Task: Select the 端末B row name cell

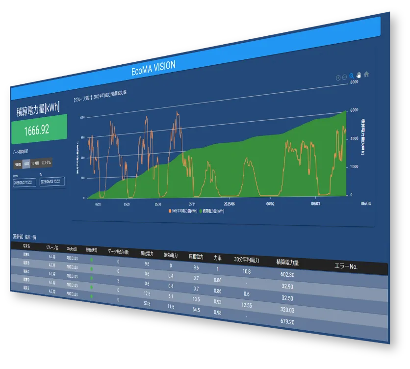Action: (x=26, y=263)
